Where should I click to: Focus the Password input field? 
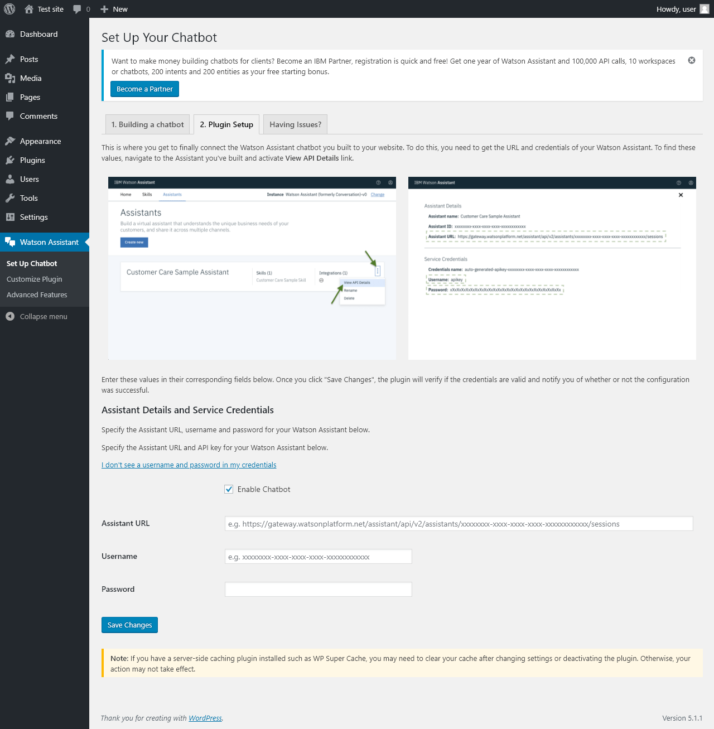319,590
